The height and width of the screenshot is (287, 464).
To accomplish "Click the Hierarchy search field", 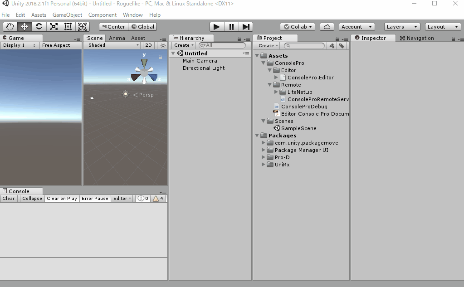I will (222, 45).
